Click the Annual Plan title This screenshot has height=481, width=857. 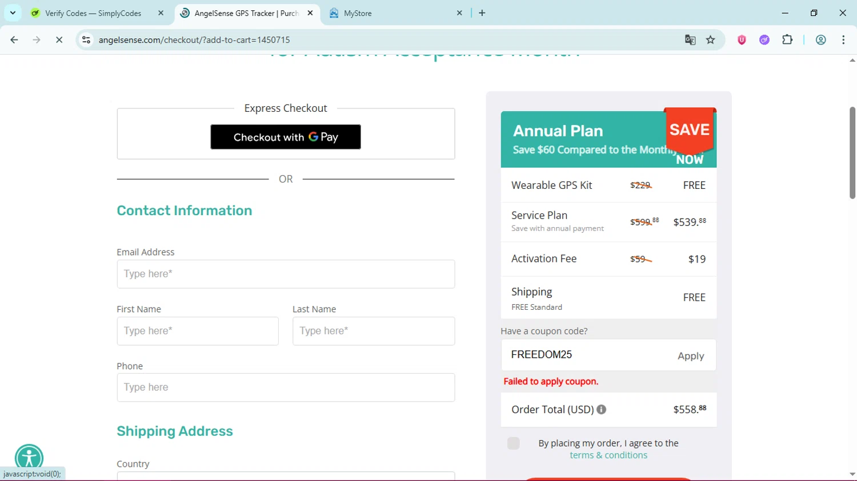[x=558, y=131]
